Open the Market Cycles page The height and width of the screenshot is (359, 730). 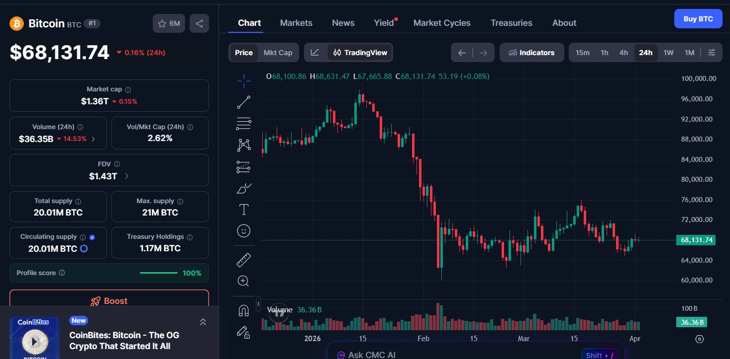(x=442, y=22)
